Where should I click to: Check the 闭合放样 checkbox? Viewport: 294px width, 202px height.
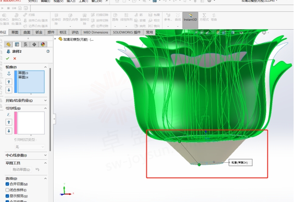[x=7, y=190]
